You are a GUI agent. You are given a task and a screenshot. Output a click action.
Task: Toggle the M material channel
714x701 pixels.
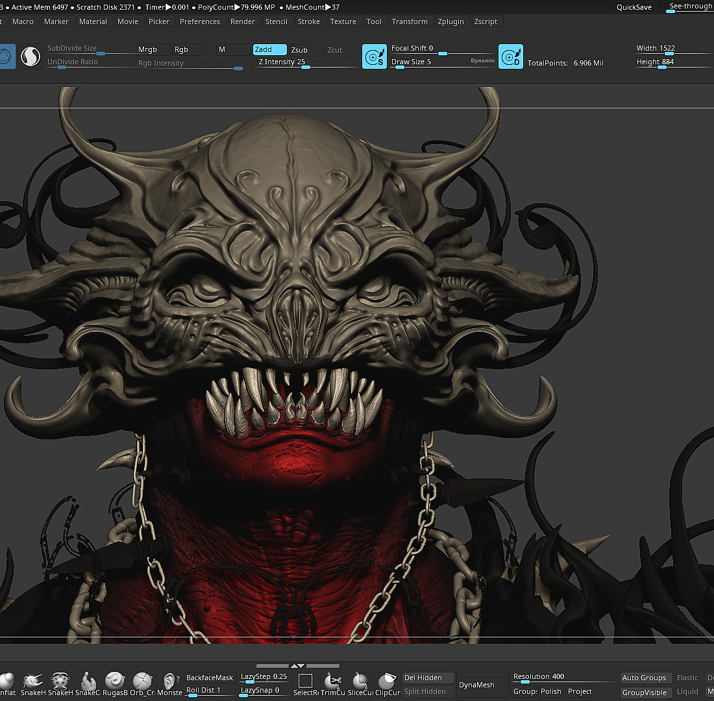click(233, 49)
